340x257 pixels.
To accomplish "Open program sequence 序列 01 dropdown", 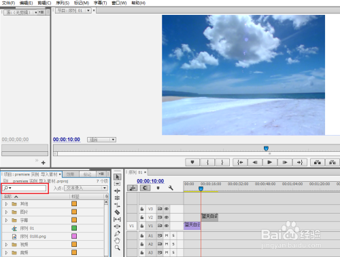I will [x=88, y=10].
